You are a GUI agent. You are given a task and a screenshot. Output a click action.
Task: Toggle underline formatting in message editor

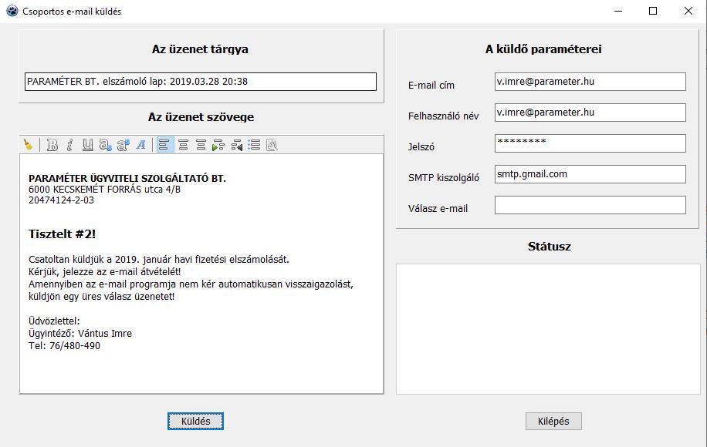pyautogui.click(x=87, y=144)
